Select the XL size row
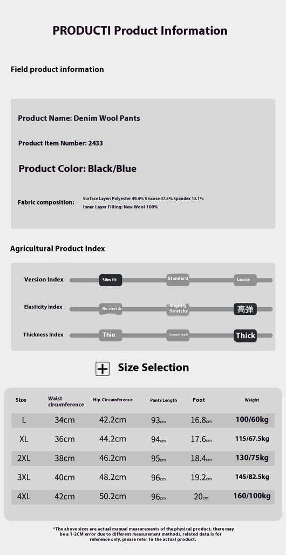Viewport: 286px width, 555px height. coord(143,439)
